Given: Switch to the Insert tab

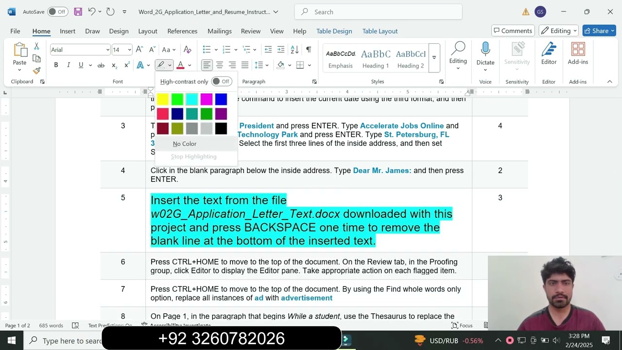Looking at the screenshot, I should pos(68,31).
